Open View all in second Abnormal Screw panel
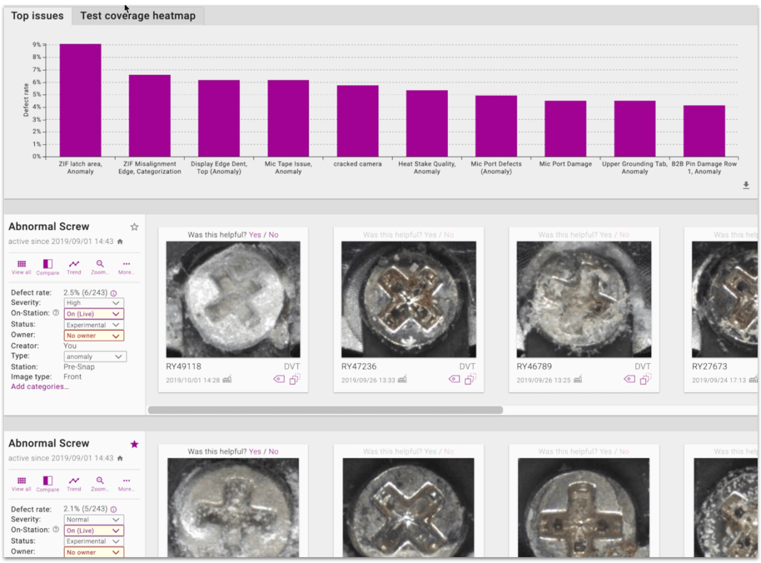 click(x=22, y=484)
